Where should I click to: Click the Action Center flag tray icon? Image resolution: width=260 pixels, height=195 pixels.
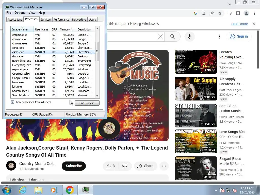tap(222, 190)
